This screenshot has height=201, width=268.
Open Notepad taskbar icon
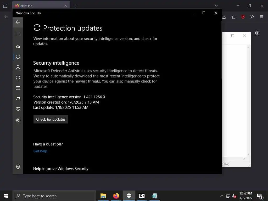[154, 196]
